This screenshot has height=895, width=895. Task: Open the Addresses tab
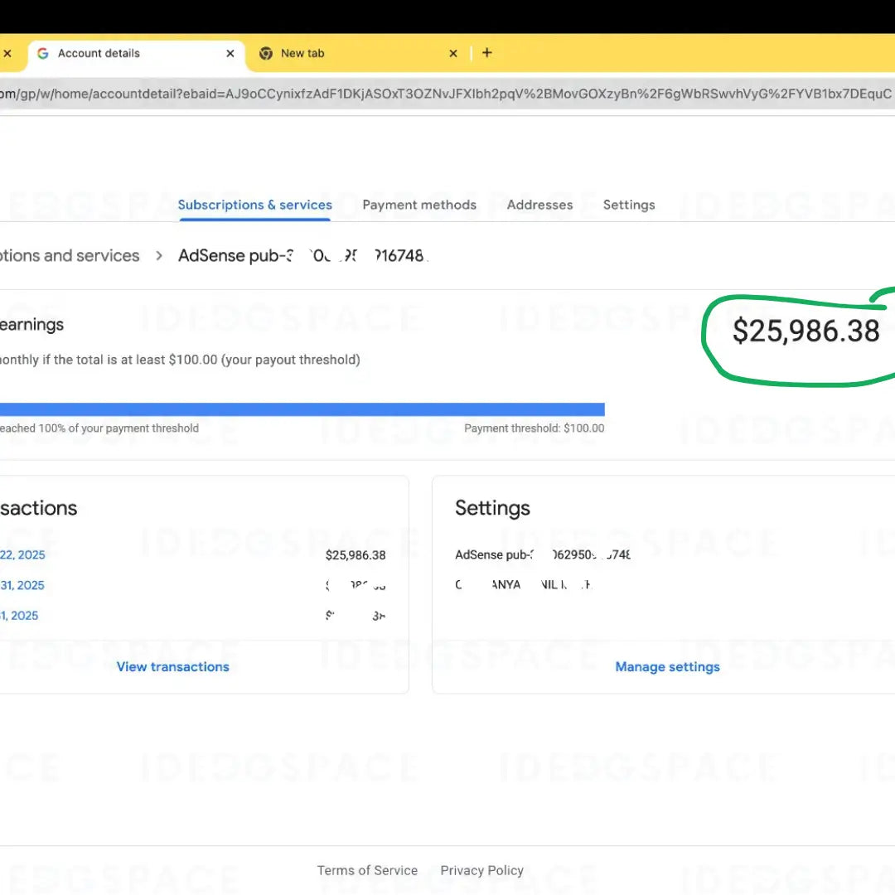(539, 205)
